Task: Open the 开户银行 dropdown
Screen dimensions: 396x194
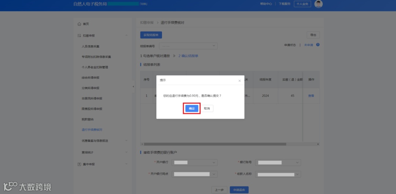Action: 194,163
